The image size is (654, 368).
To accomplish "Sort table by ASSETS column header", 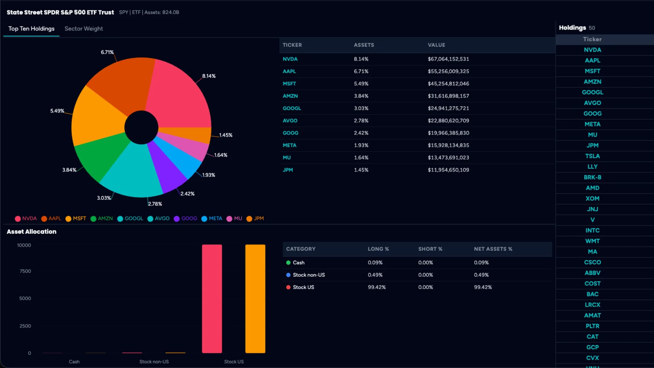I will pos(364,45).
